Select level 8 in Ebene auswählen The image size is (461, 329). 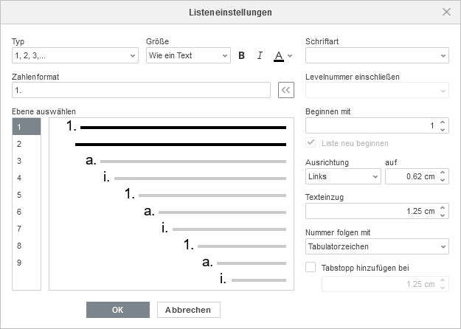(x=27, y=246)
